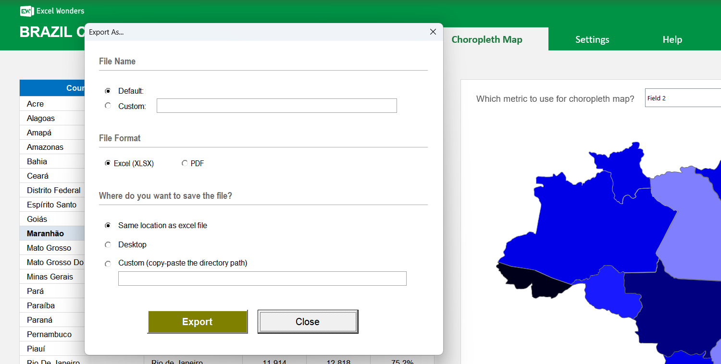Click the Close button
Image resolution: width=721 pixels, height=364 pixels.
(308, 321)
